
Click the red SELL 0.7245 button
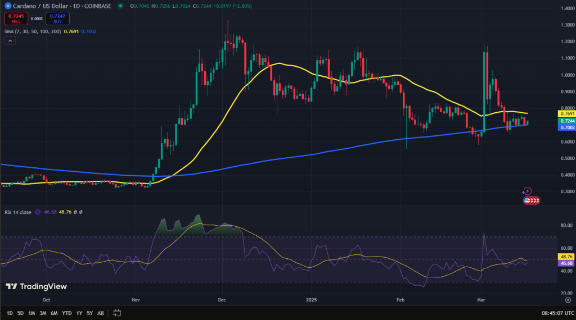click(x=16, y=19)
